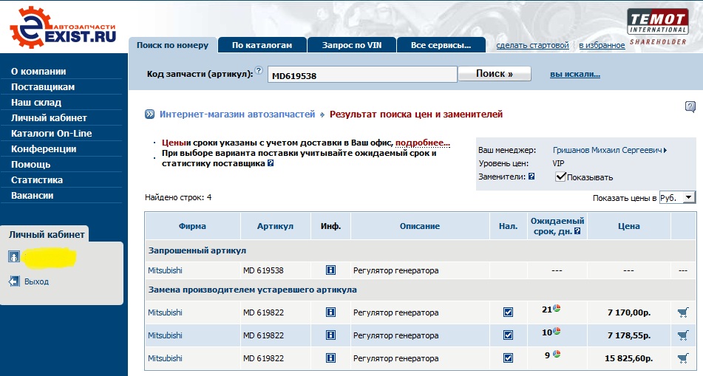Click the supplier statistics pie icon next to 21 days

click(x=557, y=309)
